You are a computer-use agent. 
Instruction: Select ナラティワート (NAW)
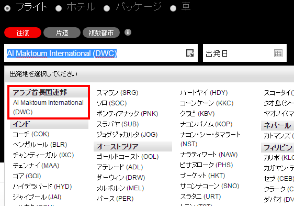coord(209,155)
